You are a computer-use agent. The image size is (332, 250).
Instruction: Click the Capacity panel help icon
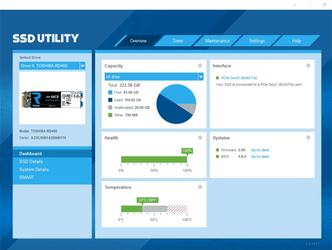[200, 66]
